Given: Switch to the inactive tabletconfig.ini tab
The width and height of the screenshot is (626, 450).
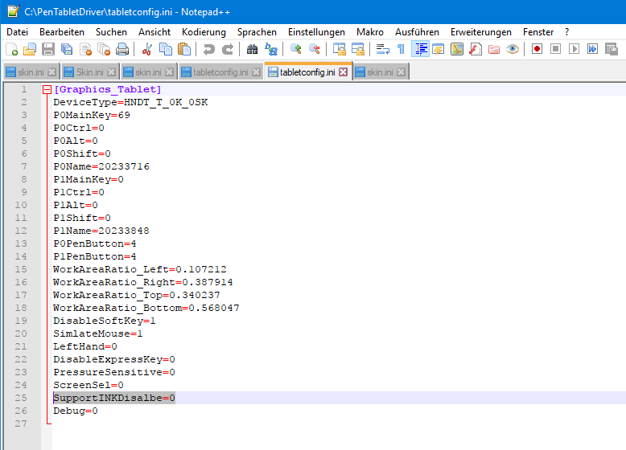Looking at the screenshot, I should click(x=220, y=72).
